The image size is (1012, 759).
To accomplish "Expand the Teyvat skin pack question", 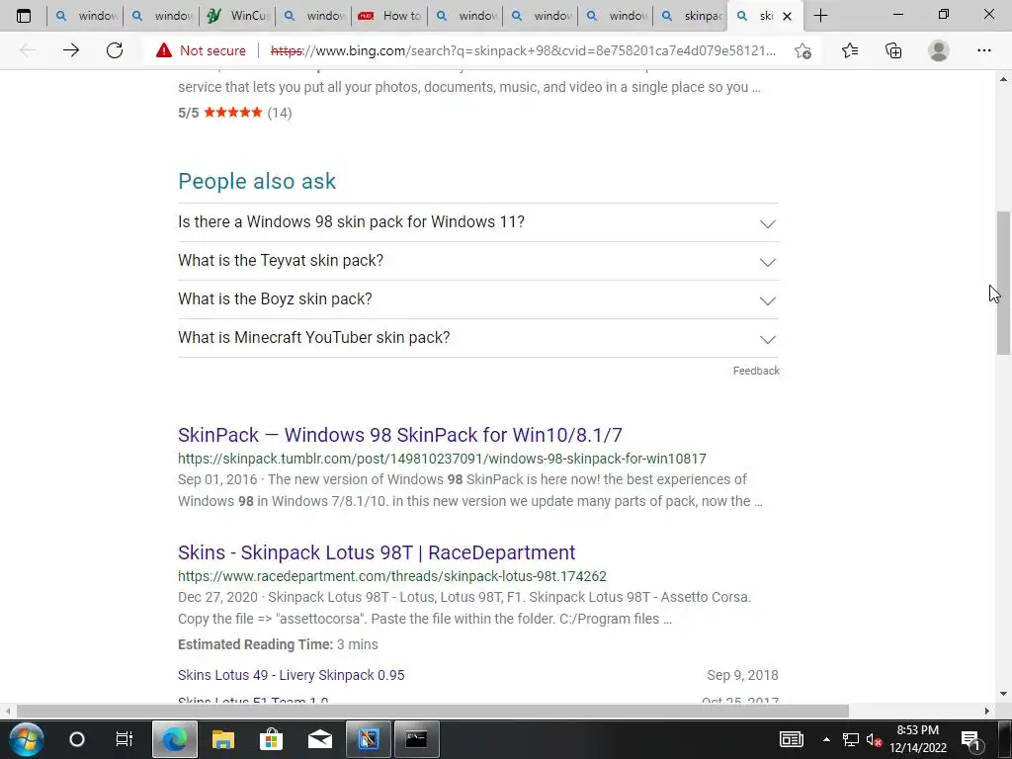I will (478, 261).
